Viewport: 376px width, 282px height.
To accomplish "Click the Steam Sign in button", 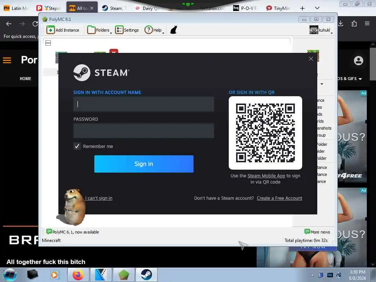I will [x=144, y=164].
